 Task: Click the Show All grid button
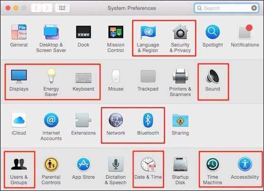pos(62,8)
